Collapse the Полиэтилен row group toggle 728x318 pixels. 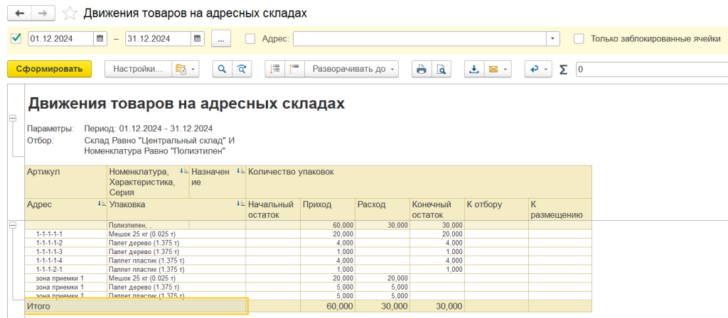pos(13,225)
